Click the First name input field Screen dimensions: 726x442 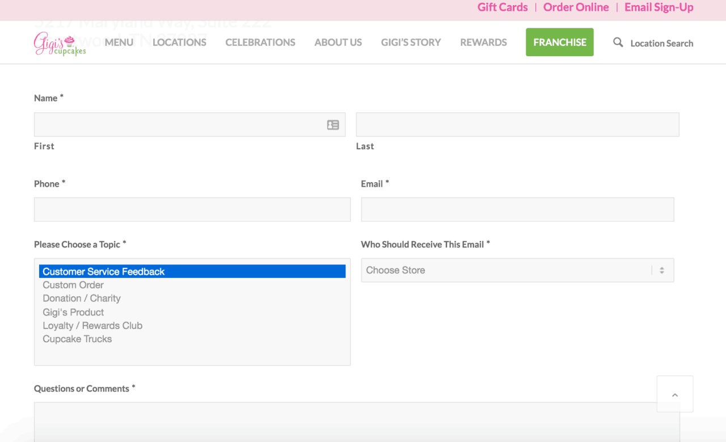click(x=189, y=125)
